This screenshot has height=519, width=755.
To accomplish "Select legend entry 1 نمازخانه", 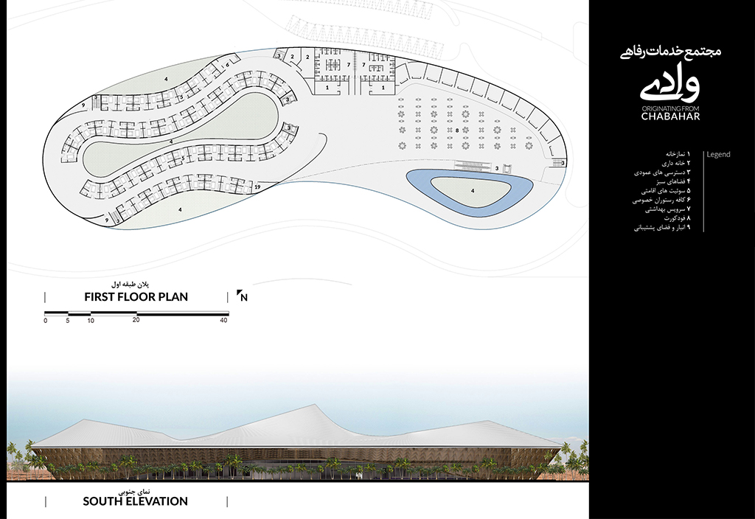I will (x=672, y=154).
